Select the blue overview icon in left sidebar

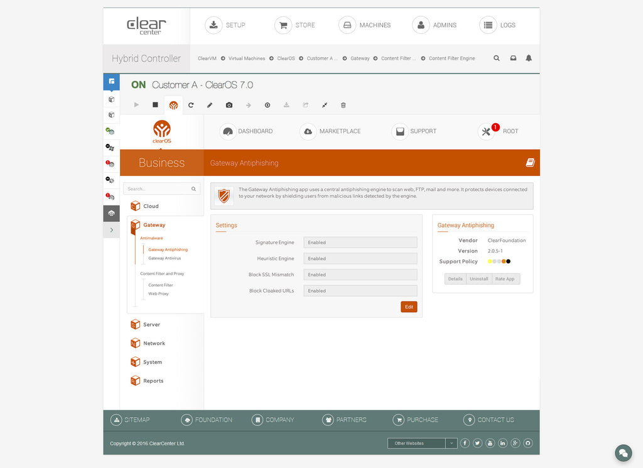pyautogui.click(x=112, y=82)
